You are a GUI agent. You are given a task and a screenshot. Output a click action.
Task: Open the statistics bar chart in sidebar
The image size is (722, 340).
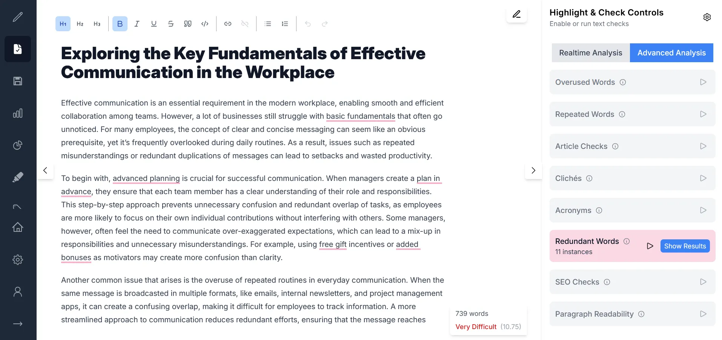click(18, 113)
